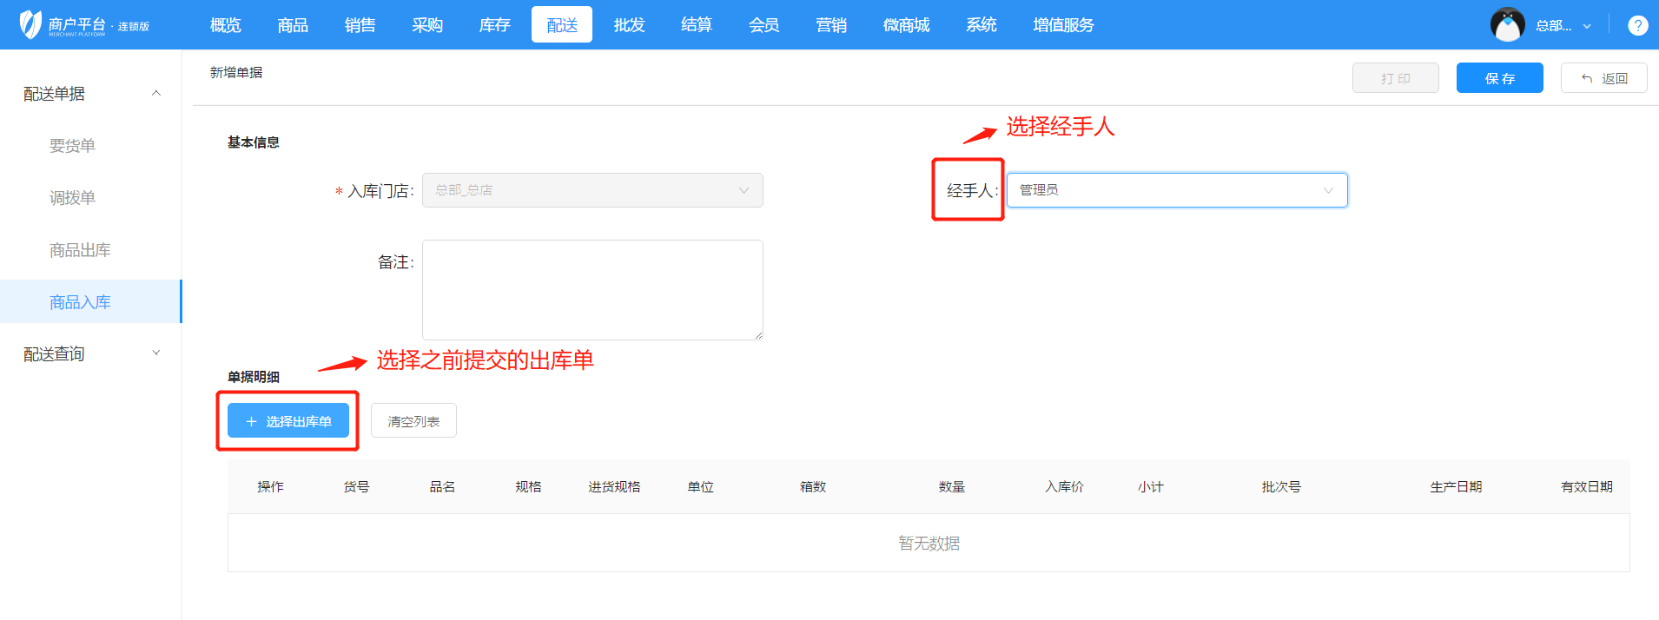Click the 保存 save button
The image size is (1659, 620).
pyautogui.click(x=1499, y=78)
